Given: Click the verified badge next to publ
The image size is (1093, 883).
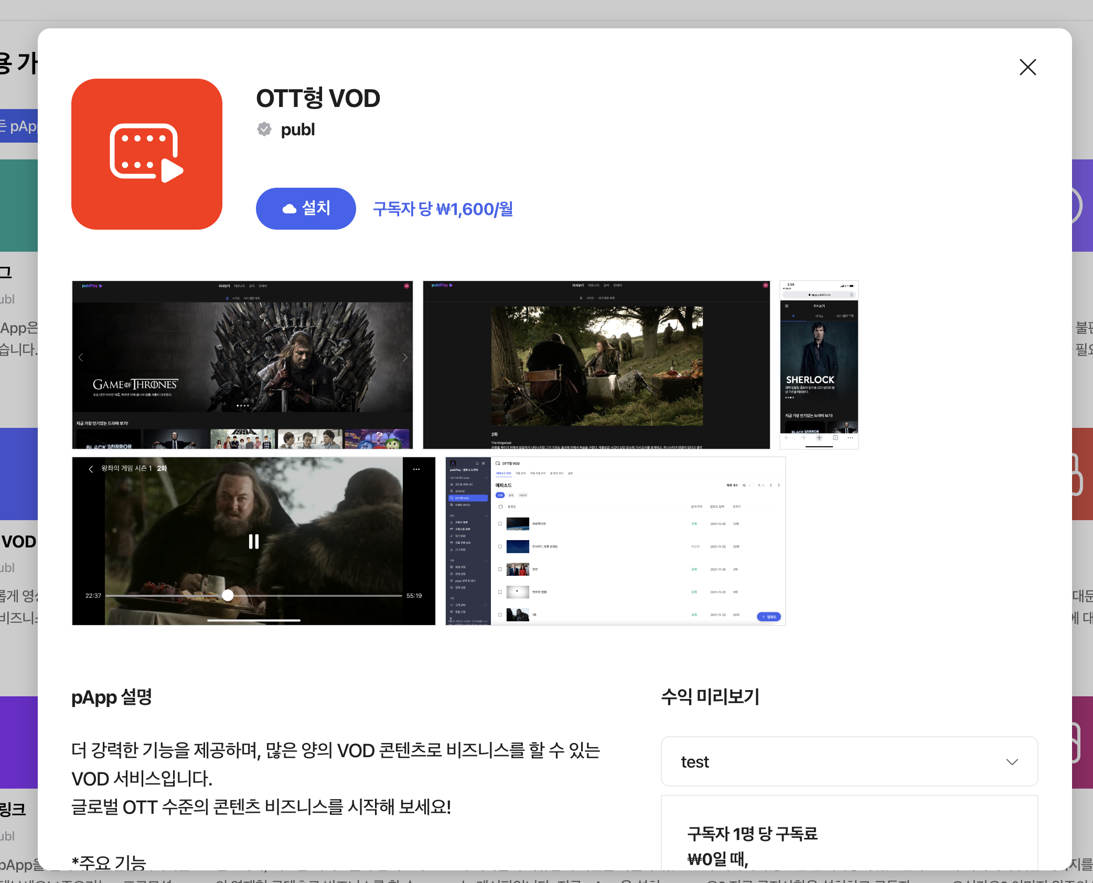Looking at the screenshot, I should coord(264,129).
